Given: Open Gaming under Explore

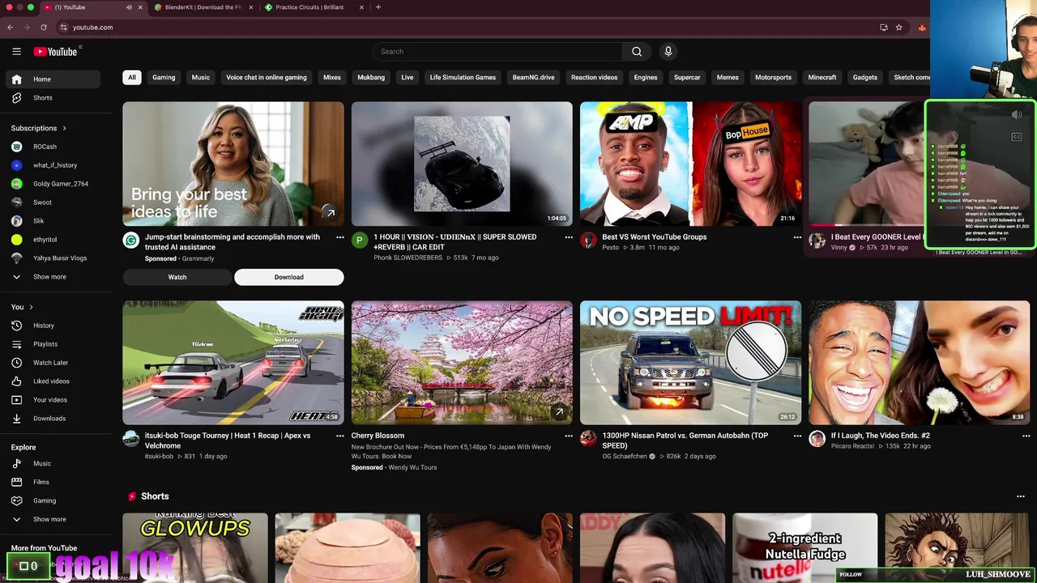Looking at the screenshot, I should [x=53, y=500].
